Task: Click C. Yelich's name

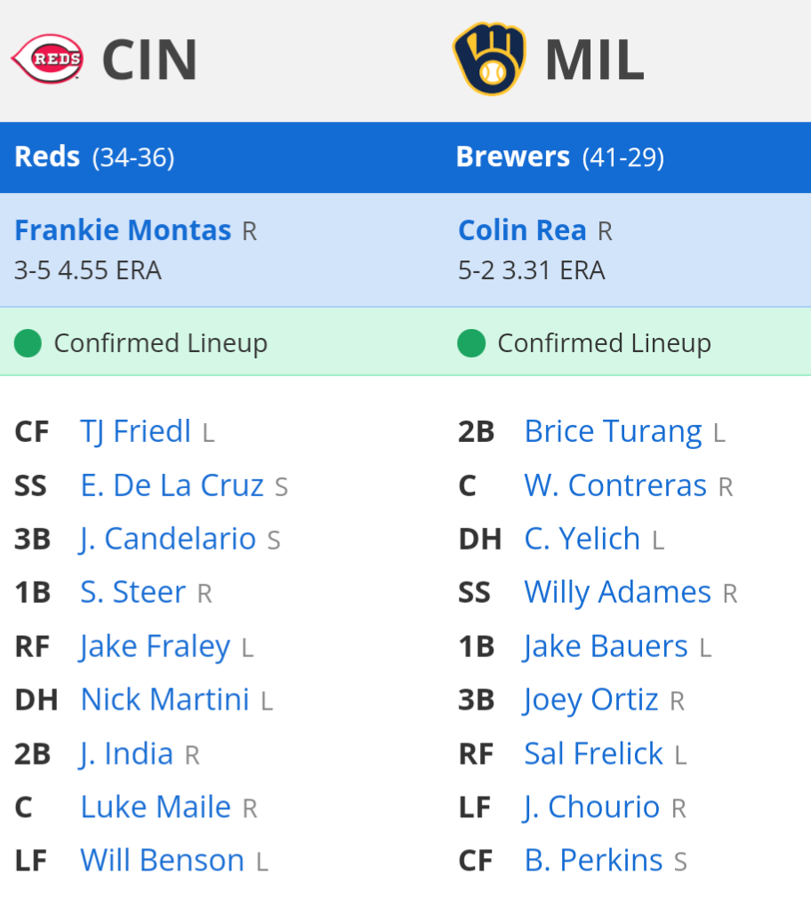Action: coord(582,539)
